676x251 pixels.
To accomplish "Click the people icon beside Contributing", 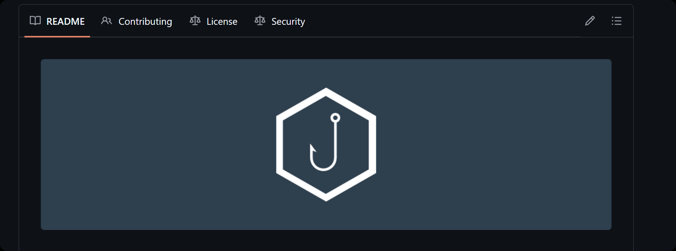I will 106,21.
